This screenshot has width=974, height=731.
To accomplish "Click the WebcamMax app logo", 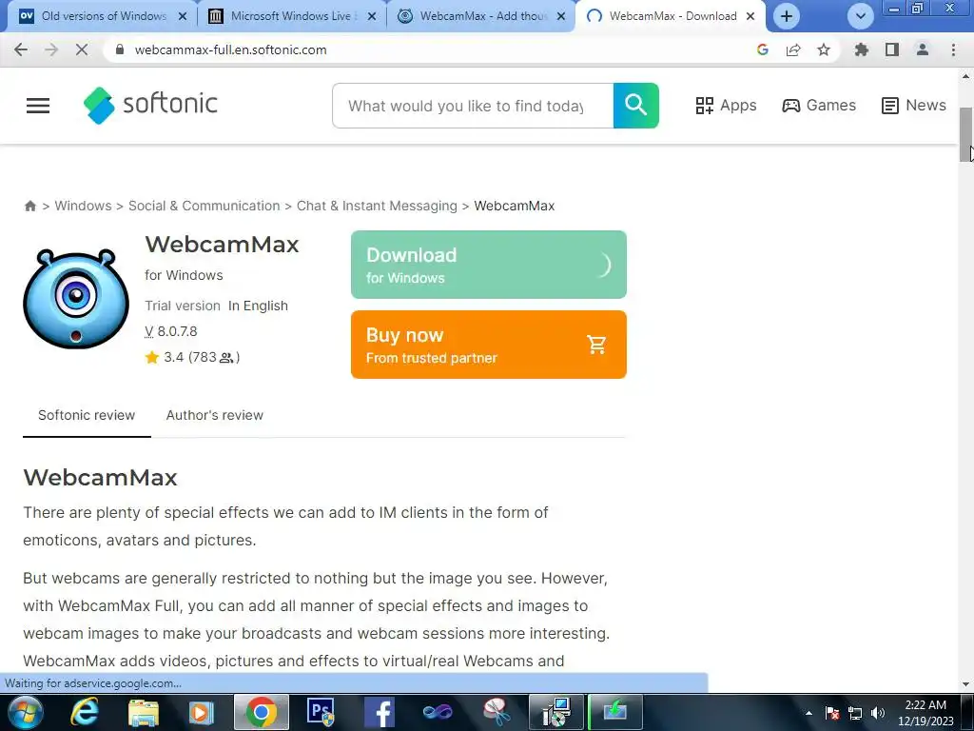I will pos(76,298).
